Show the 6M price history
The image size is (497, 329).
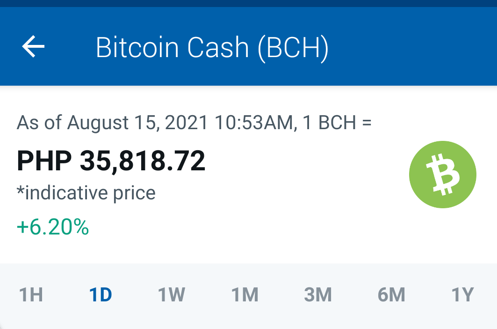(x=391, y=294)
